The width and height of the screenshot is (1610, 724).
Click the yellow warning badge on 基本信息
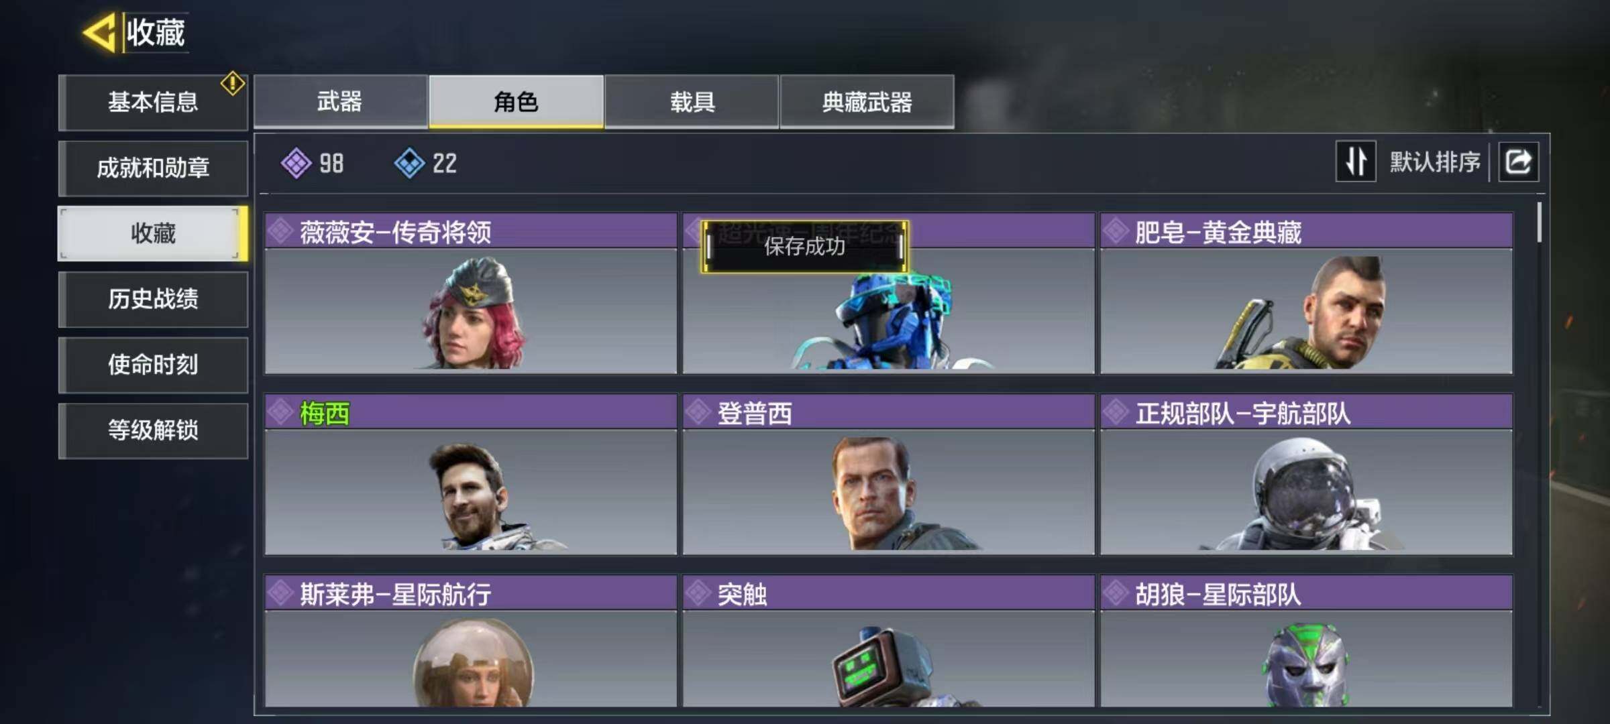point(232,84)
